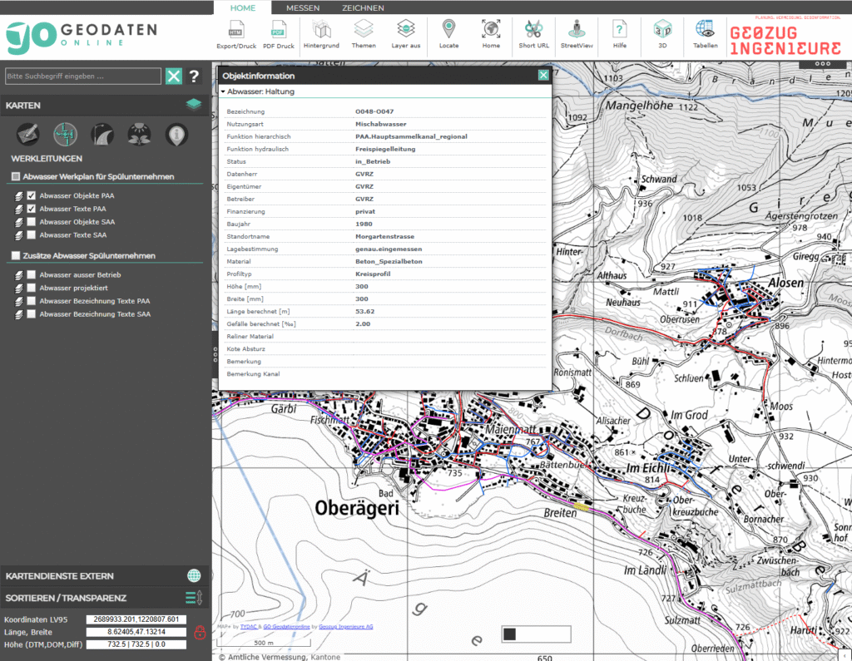Open the ZEICHNEN tab
This screenshot has width=852, height=661.
click(x=363, y=8)
